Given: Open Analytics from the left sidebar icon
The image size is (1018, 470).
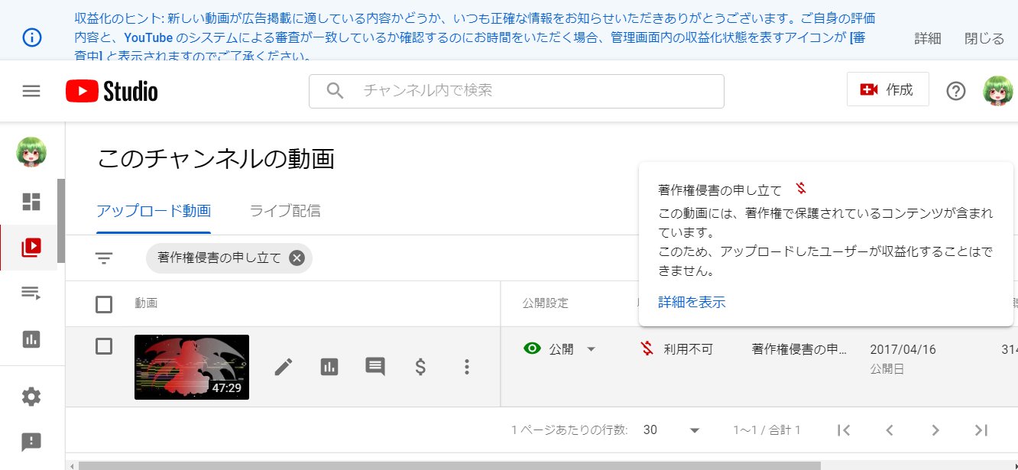Looking at the screenshot, I should click(x=31, y=339).
